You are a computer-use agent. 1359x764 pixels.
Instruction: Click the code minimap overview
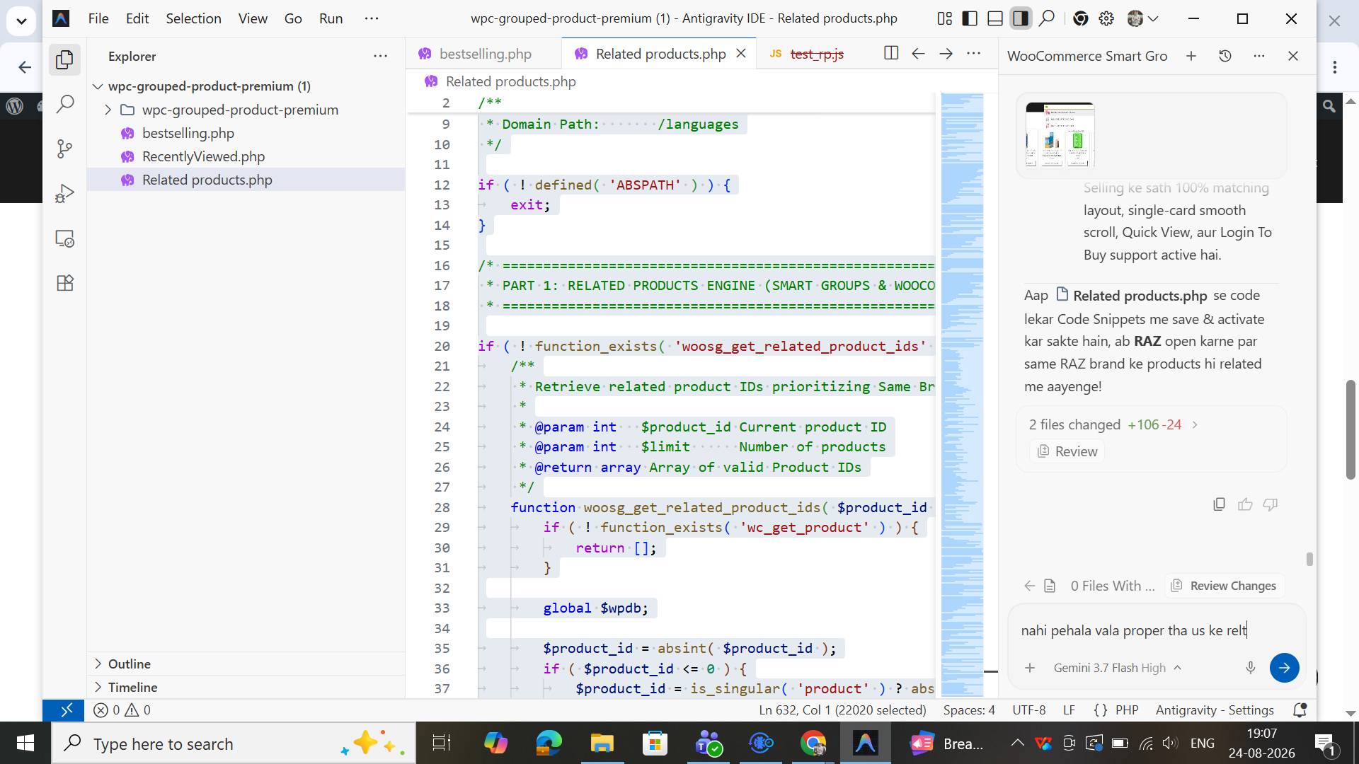point(962,393)
